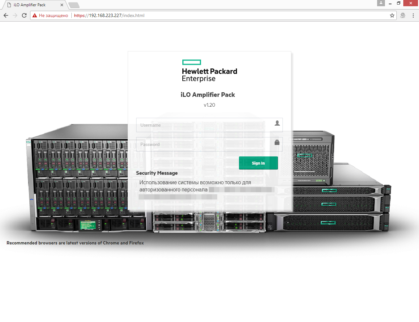Click the padlock icon in Password field
The image size is (419, 322).
277,142
